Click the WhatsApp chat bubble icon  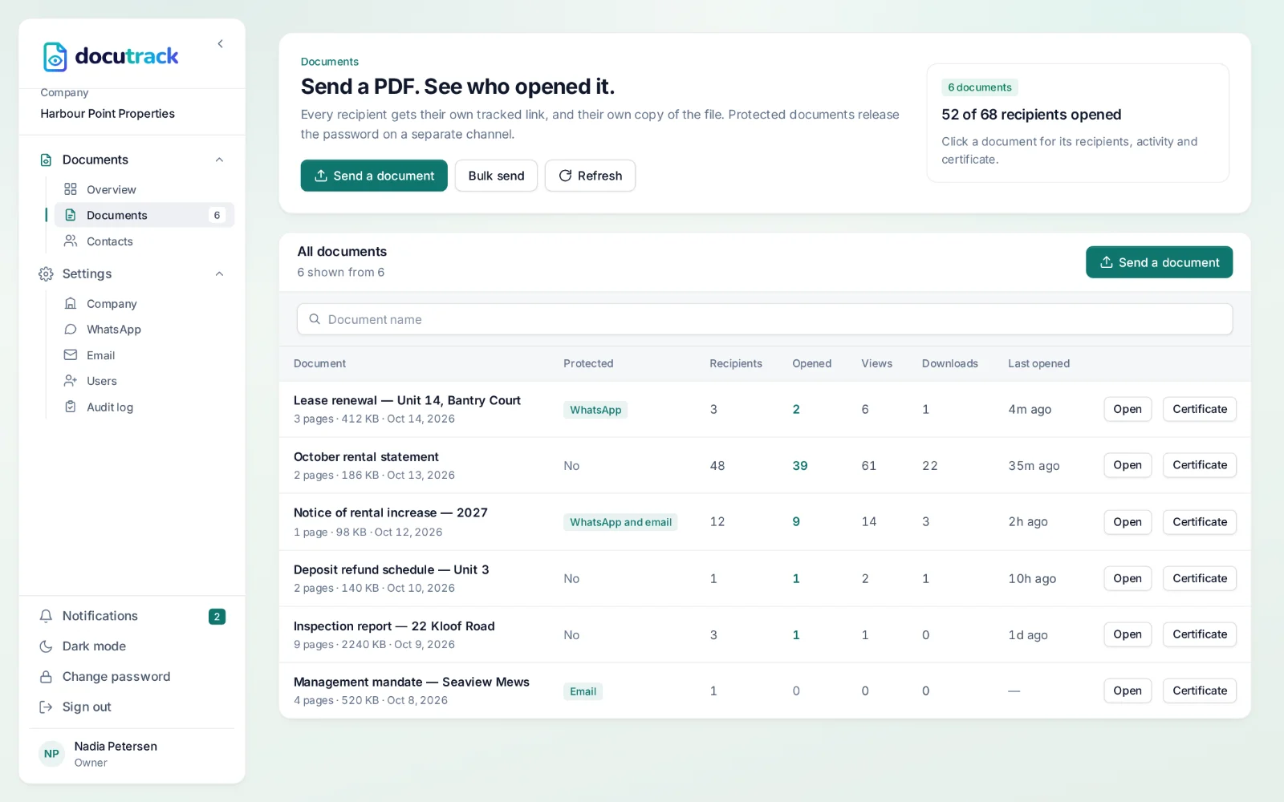(x=71, y=329)
